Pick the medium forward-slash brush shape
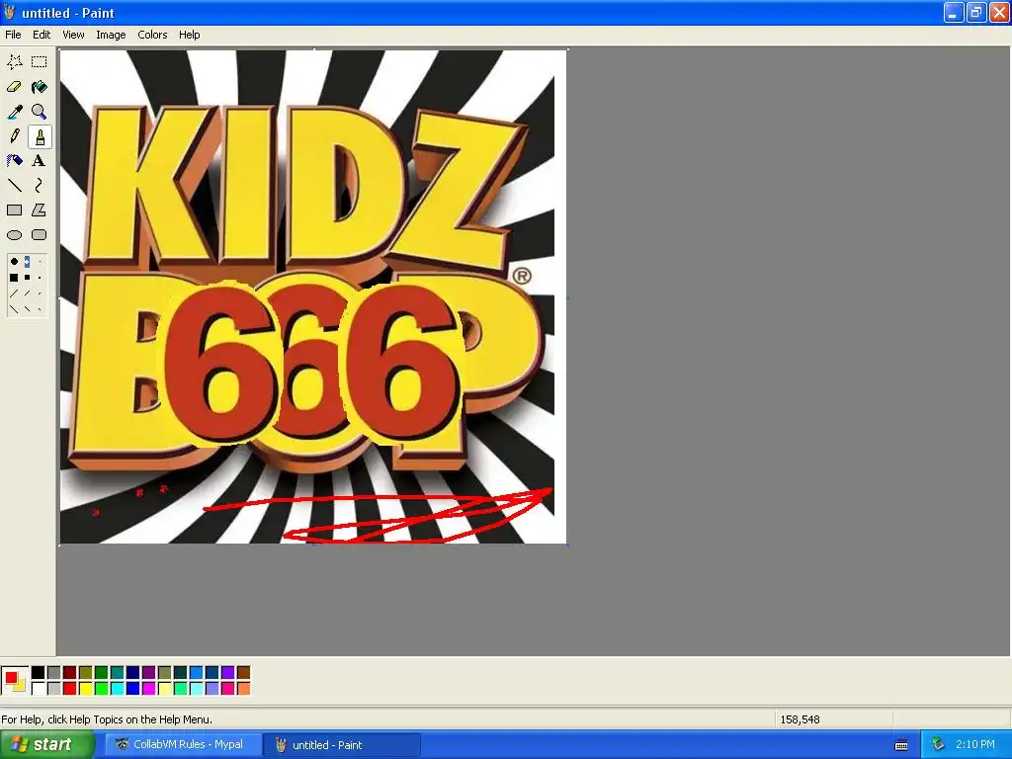1012x759 pixels. pyautogui.click(x=27, y=294)
